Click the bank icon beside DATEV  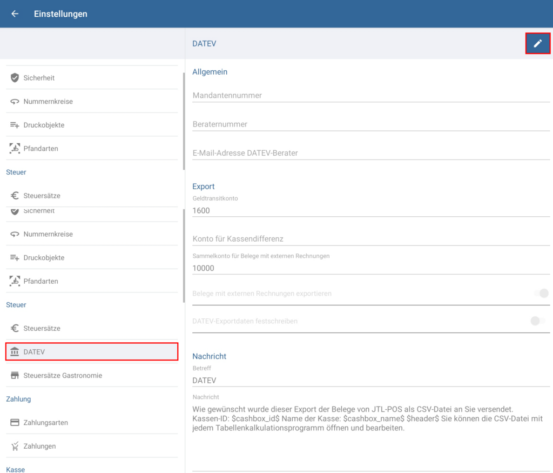click(15, 352)
